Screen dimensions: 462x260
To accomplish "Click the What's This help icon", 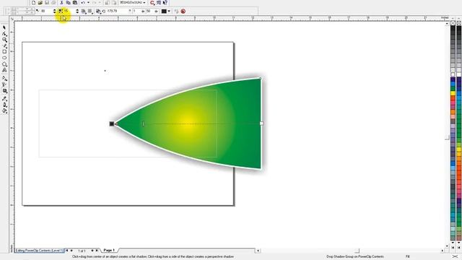I will (165, 3).
